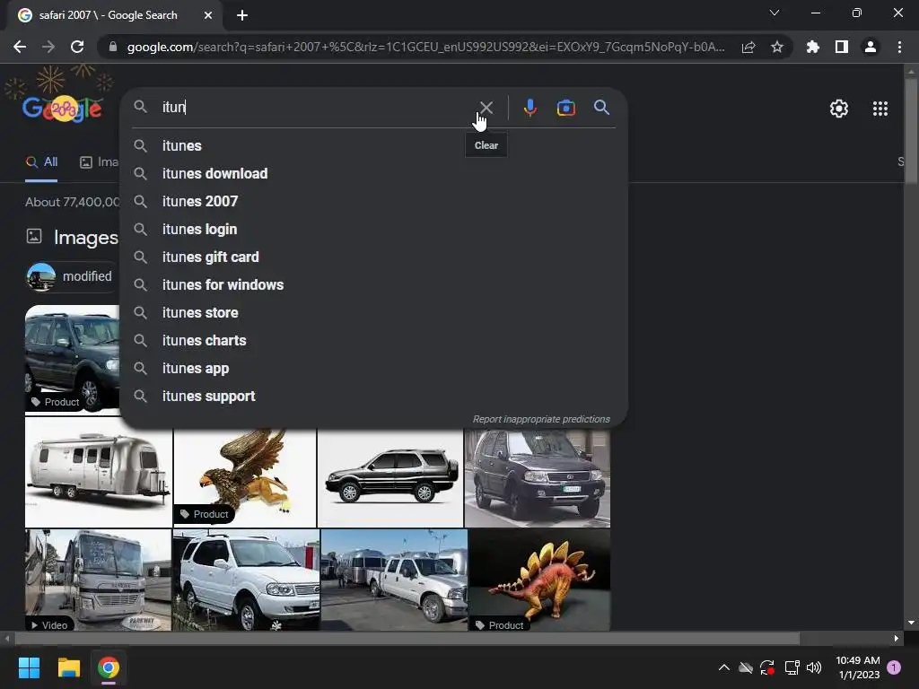Open the dark Tata Safari front image
Screen dimensions: 919x689
538,477
